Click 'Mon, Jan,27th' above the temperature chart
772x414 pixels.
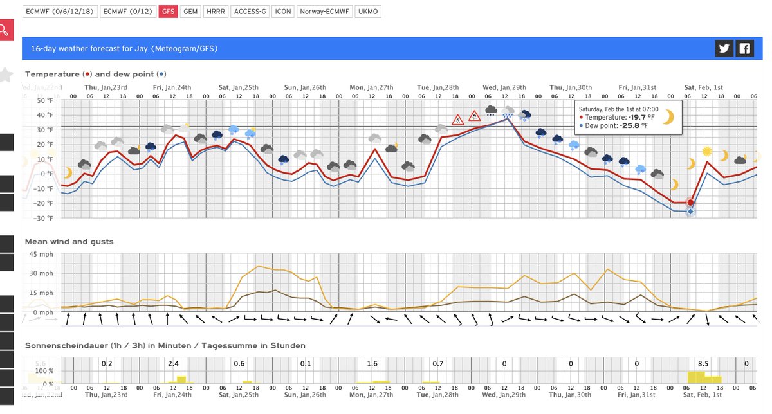(x=371, y=87)
